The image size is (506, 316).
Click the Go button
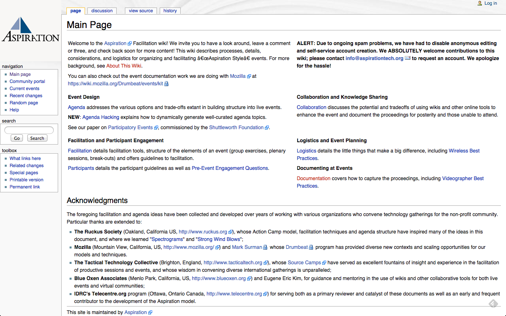(x=17, y=138)
